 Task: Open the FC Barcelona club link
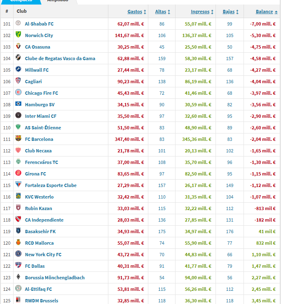pos(39,139)
